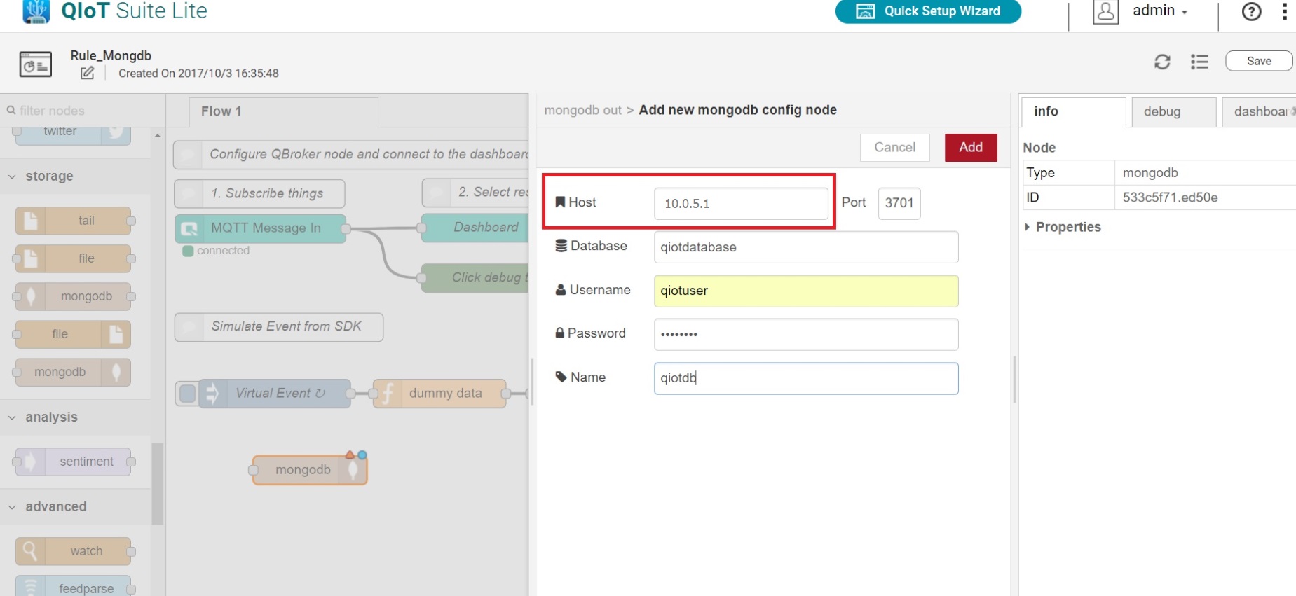The height and width of the screenshot is (596, 1296).
Task: Focus the filter nodes search box
Action: click(x=83, y=111)
